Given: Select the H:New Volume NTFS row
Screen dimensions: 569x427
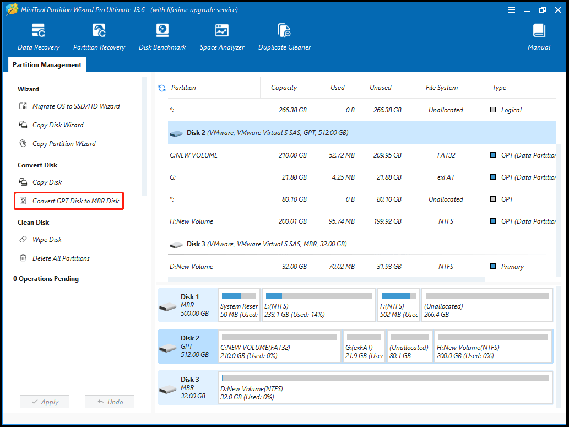Looking at the screenshot, I should 362,221.
